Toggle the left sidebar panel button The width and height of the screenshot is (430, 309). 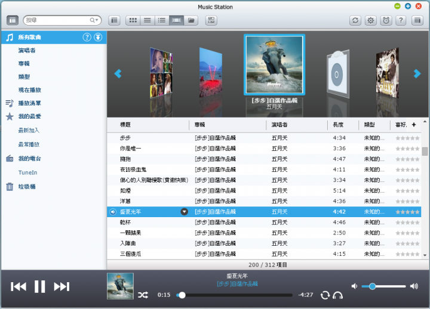pos(13,20)
